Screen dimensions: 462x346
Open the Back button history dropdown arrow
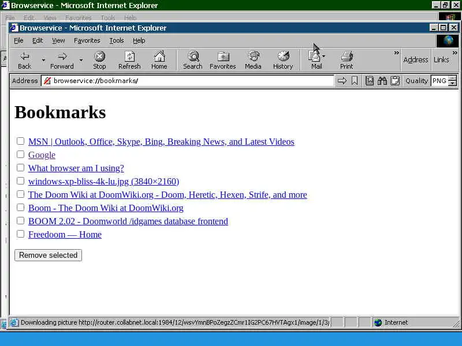pyautogui.click(x=43, y=60)
